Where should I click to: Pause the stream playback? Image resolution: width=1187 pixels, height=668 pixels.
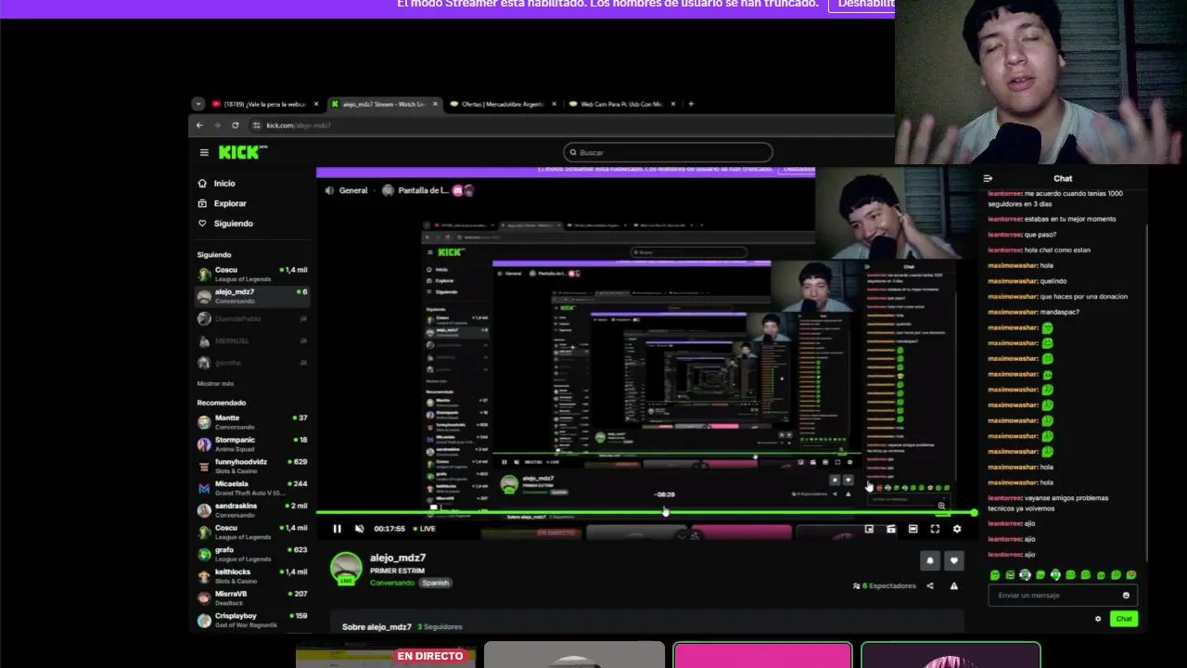click(338, 529)
